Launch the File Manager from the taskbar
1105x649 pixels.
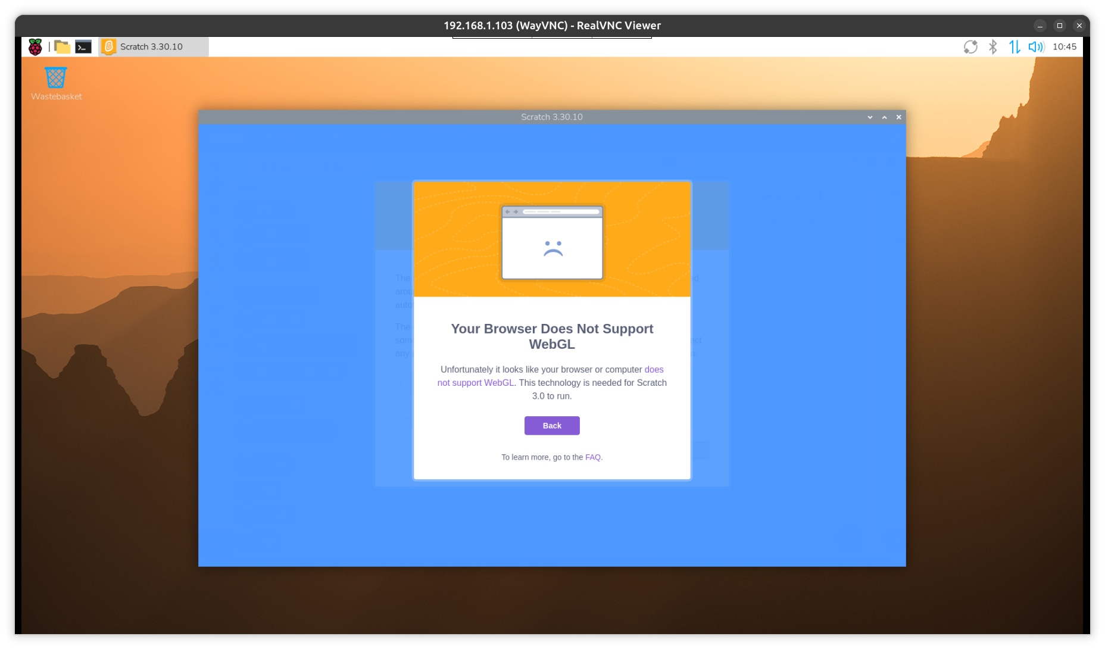63,47
